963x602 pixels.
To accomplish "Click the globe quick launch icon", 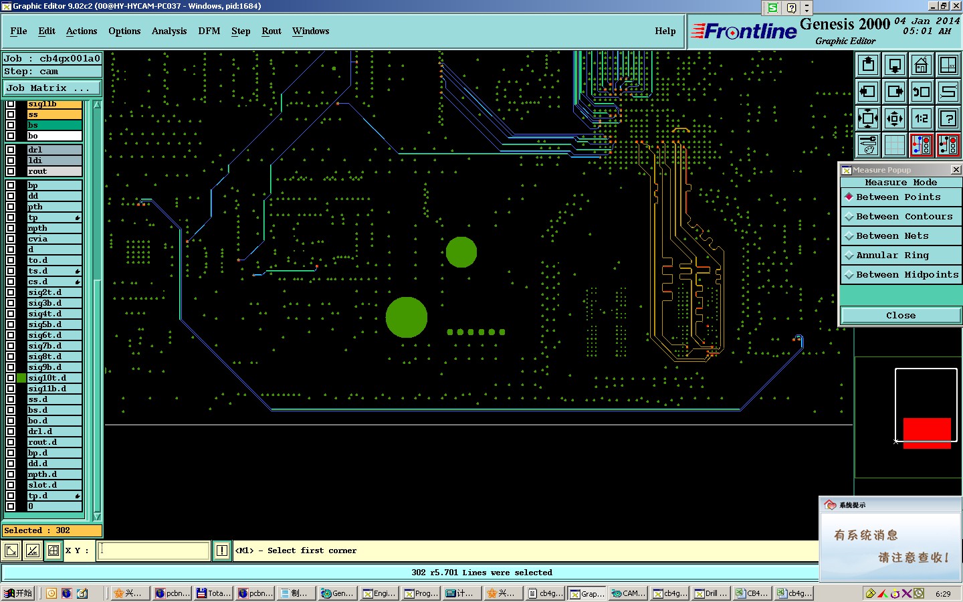I will click(67, 593).
